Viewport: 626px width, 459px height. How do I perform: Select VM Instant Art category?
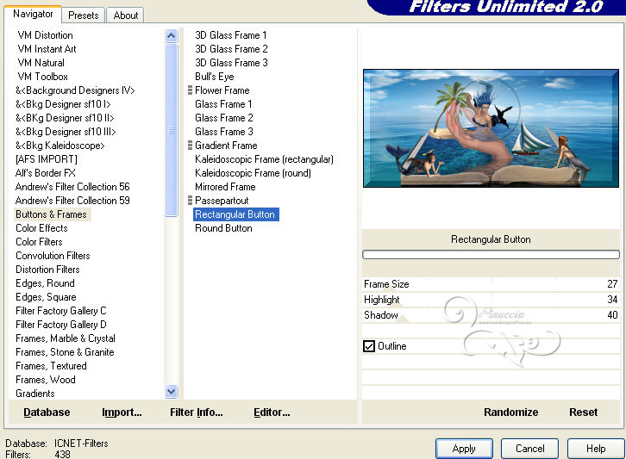tap(47, 49)
